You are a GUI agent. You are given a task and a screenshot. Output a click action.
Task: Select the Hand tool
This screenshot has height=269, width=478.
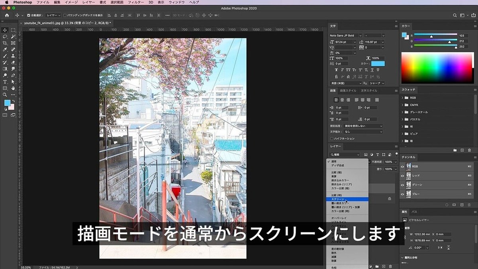coord(13,88)
